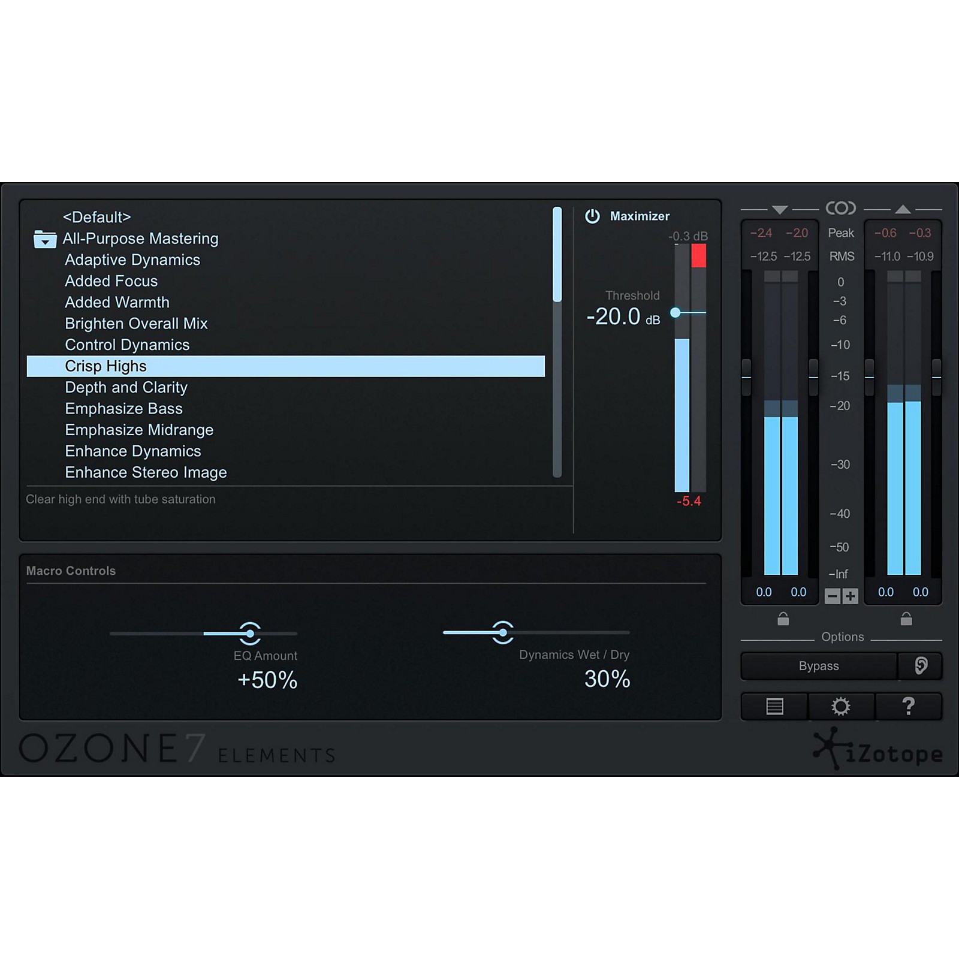Click the left input gain fader handle
This screenshot has width=959, height=959.
pos(746,377)
